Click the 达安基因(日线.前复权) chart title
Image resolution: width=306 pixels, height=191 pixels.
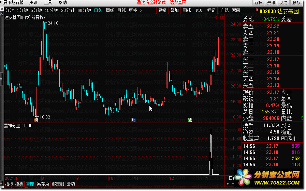tap(25, 17)
